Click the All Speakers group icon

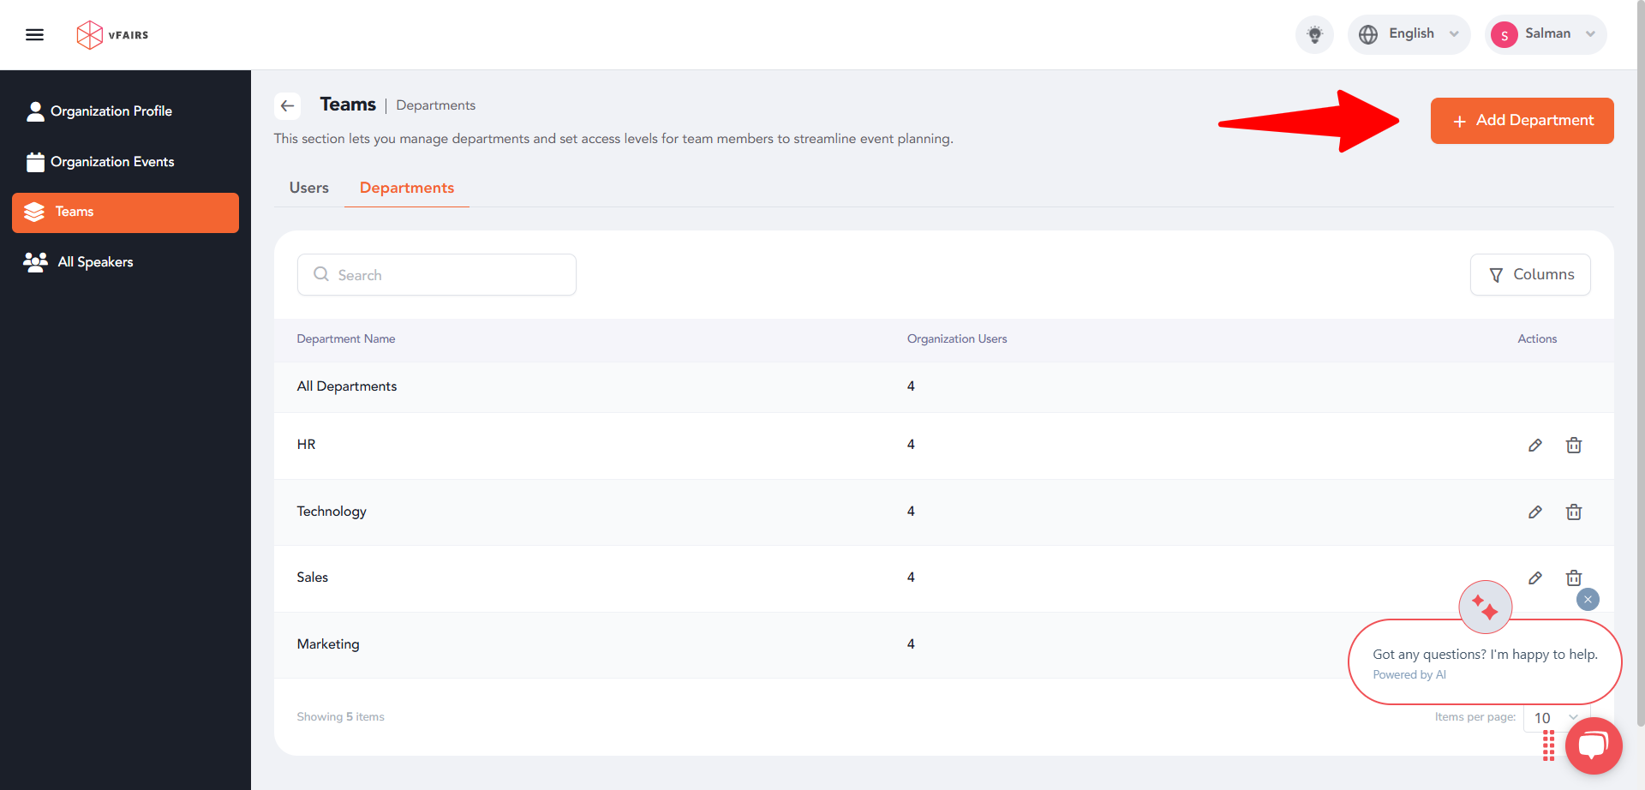coord(35,262)
